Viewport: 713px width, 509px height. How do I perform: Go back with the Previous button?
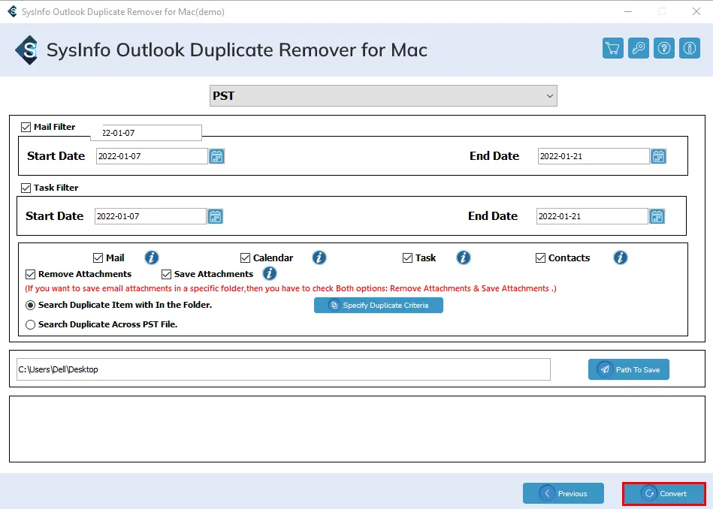563,493
